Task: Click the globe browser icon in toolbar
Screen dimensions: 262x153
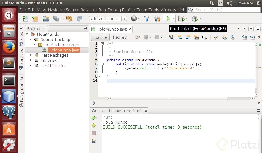Action: point(134,18)
